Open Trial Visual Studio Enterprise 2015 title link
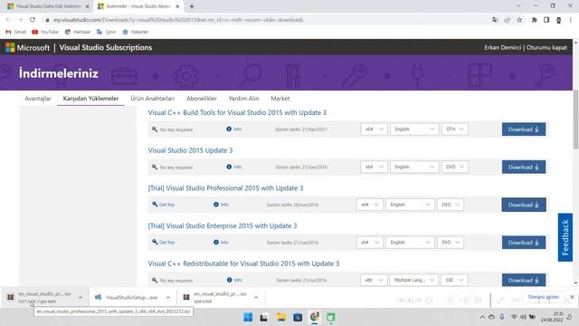This screenshot has height=326, width=579. (223, 225)
